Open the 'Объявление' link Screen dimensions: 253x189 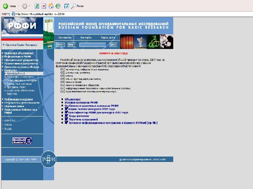73,99
